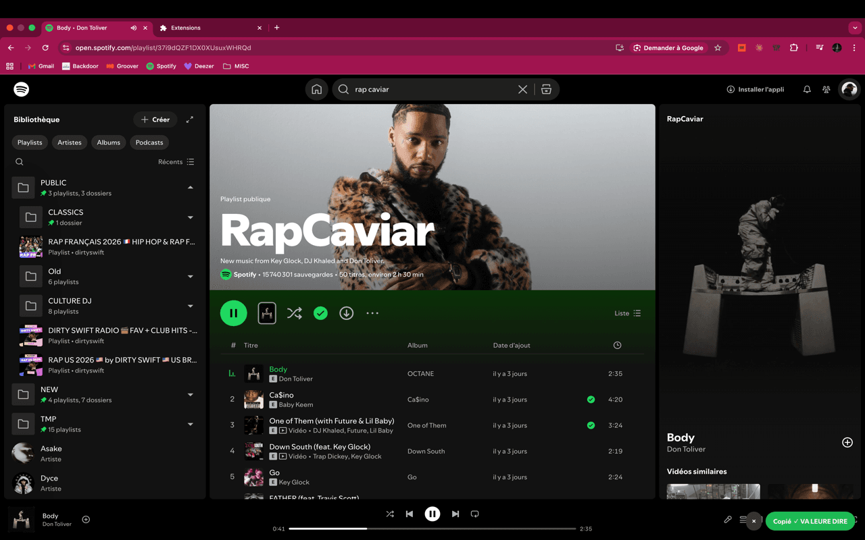Collapse the PUBLIC folder arrow
865x540 pixels.
[190, 188]
